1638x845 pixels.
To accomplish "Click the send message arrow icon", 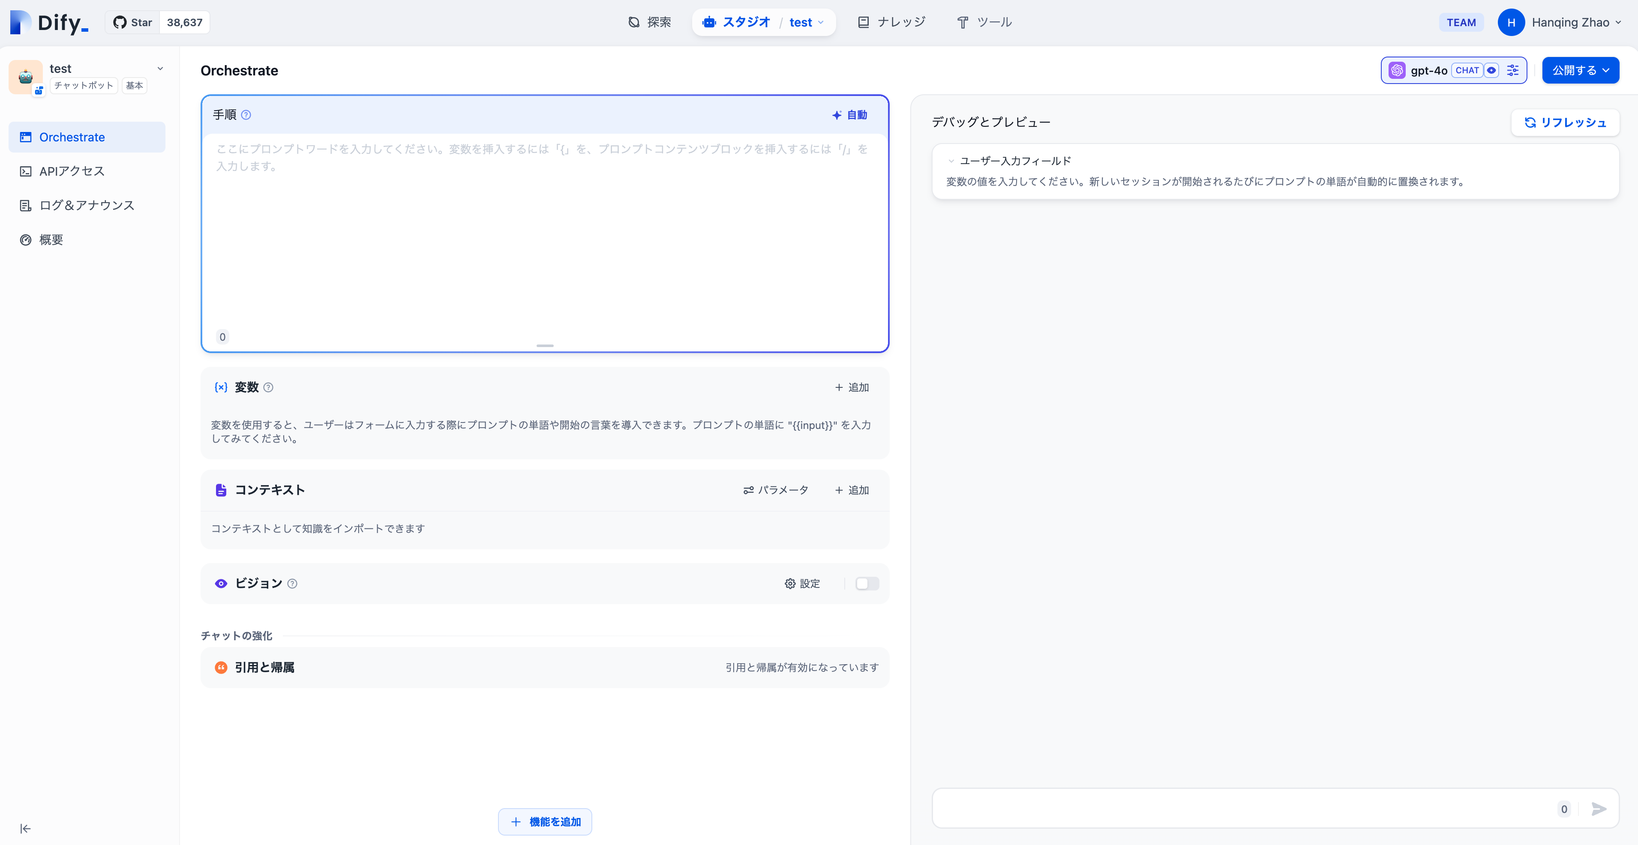I will 1599,809.
